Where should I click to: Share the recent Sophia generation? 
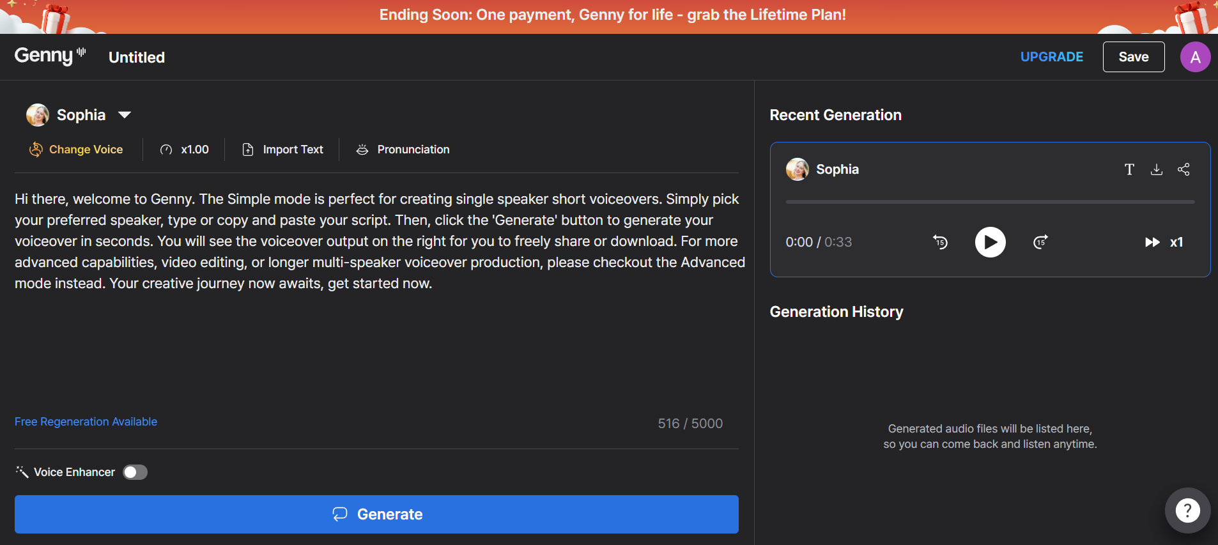pyautogui.click(x=1183, y=169)
